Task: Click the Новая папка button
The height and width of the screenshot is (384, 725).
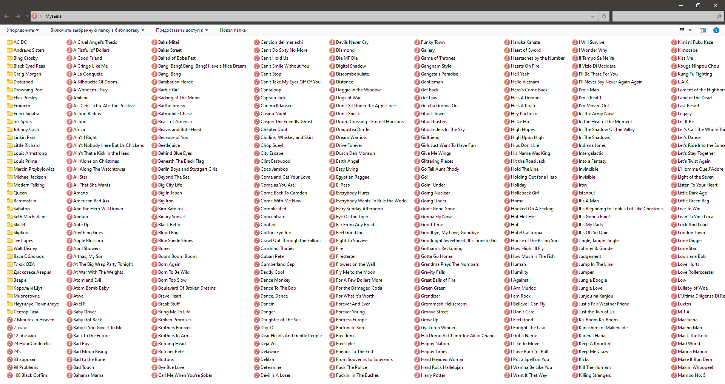Action: point(233,30)
